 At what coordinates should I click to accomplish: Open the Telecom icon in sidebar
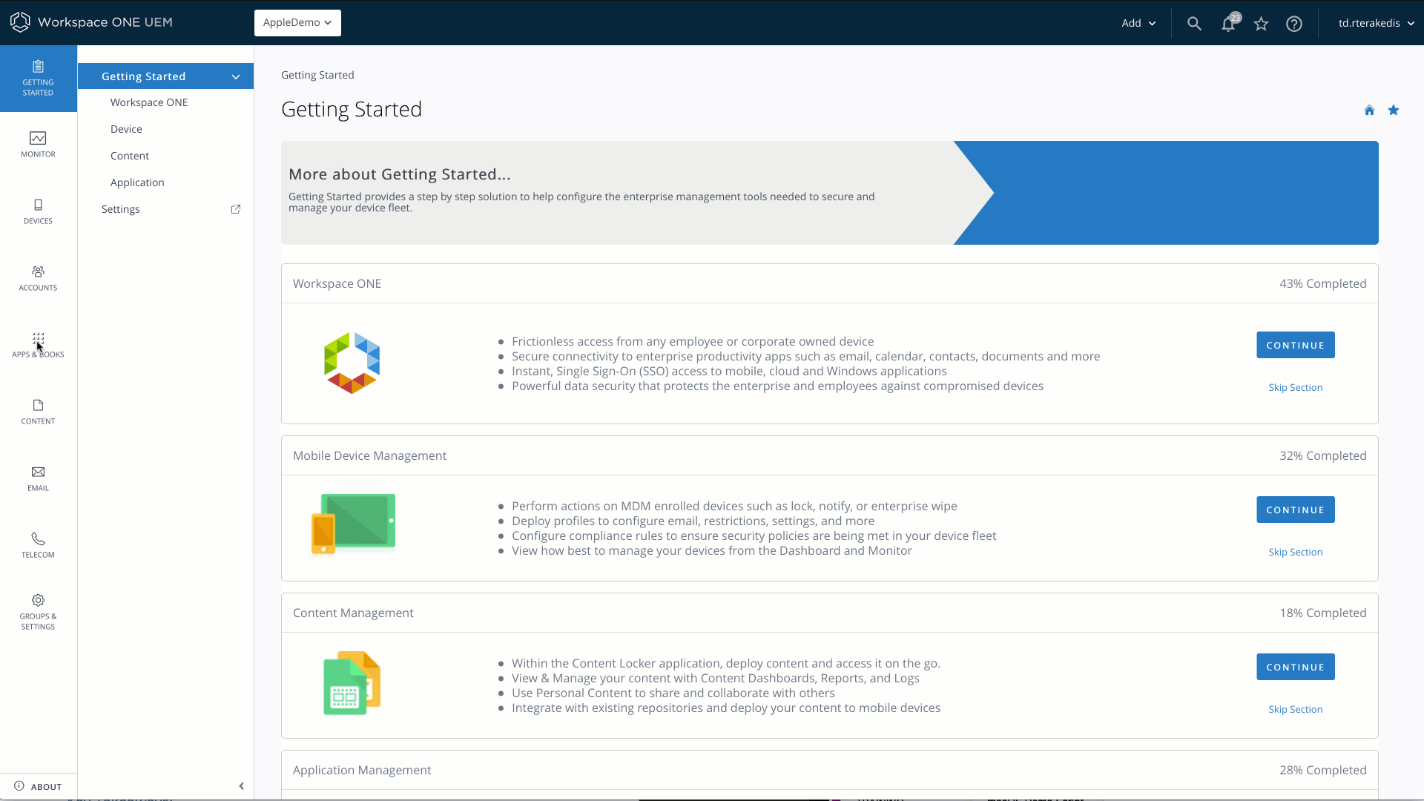[38, 543]
